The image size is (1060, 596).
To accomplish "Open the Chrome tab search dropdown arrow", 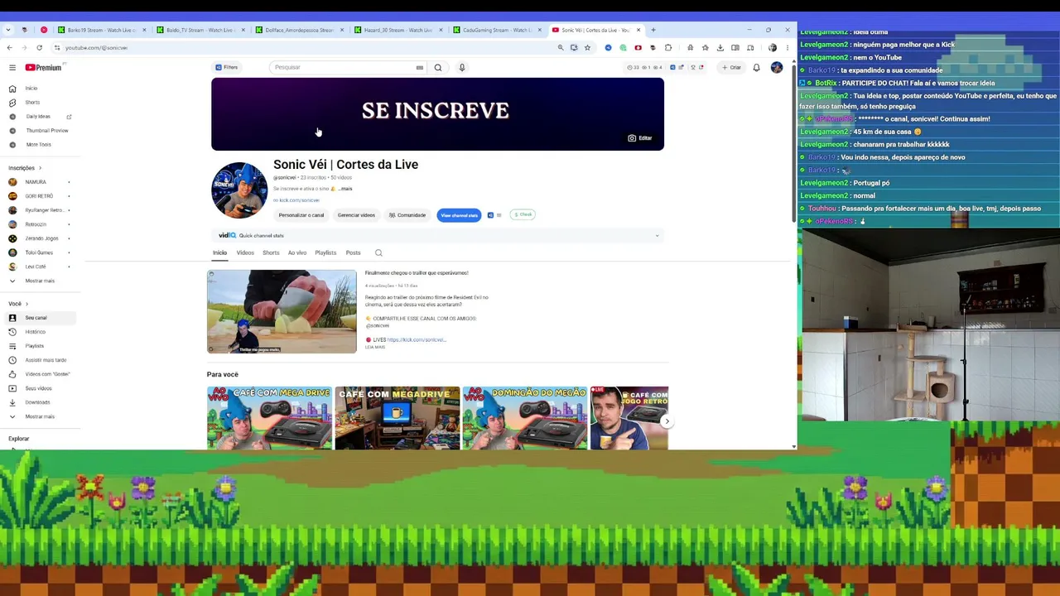I will (8, 30).
